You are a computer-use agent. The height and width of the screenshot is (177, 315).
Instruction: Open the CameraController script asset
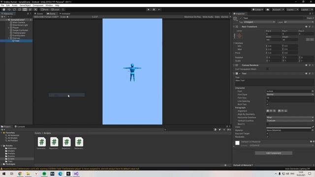pos(41,143)
